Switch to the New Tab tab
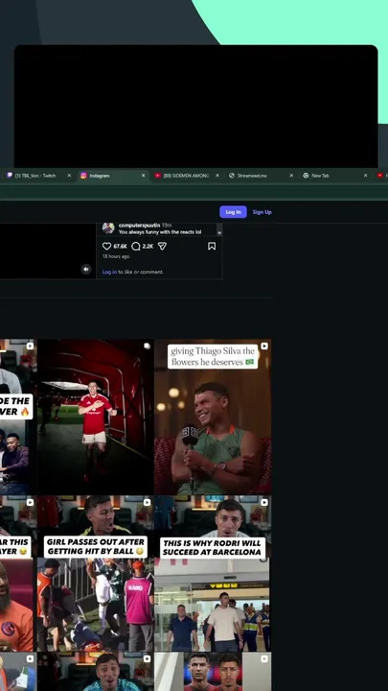Viewport: 388px width, 691px height. [x=334, y=176]
